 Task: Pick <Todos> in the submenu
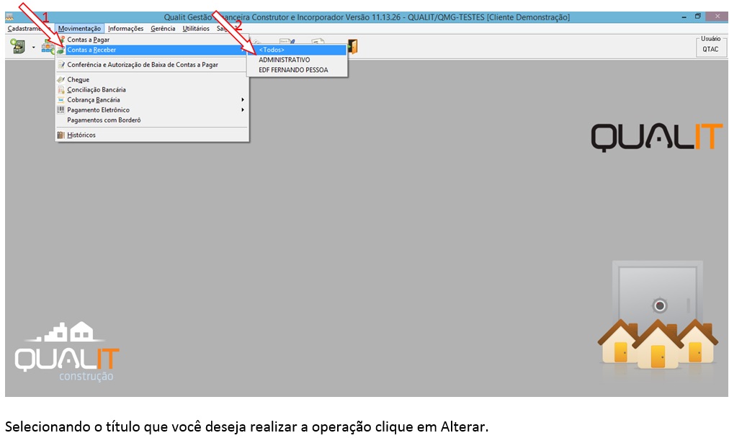[297, 50]
